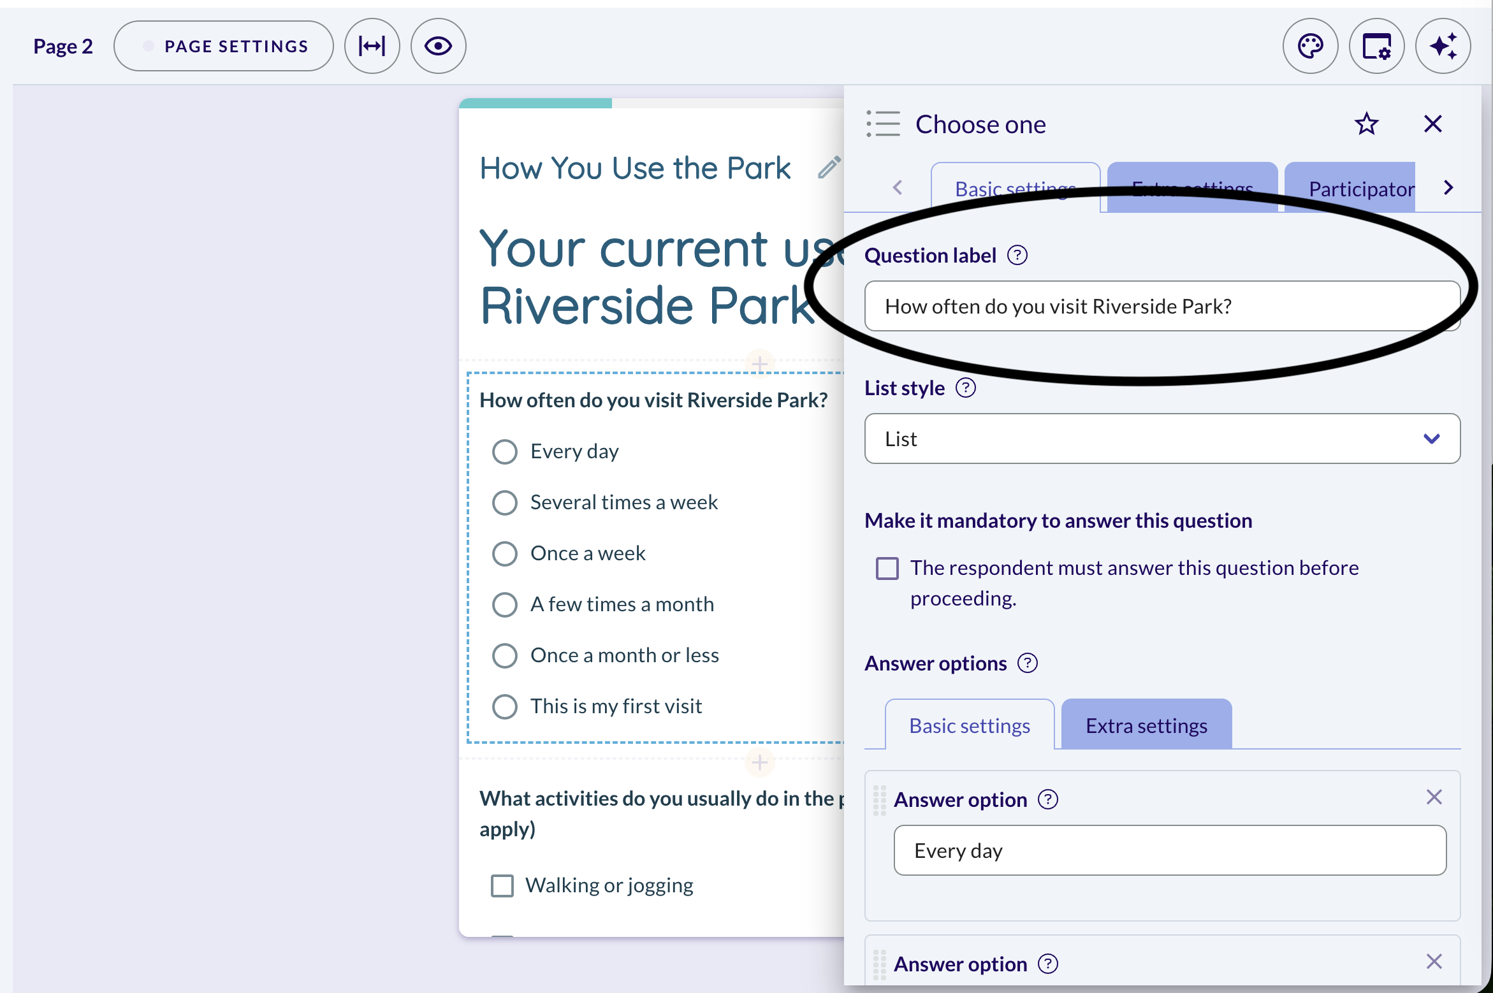Viewport: 1493px width, 993px height.
Task: Click the Every day answer option field
Action: (1170, 850)
